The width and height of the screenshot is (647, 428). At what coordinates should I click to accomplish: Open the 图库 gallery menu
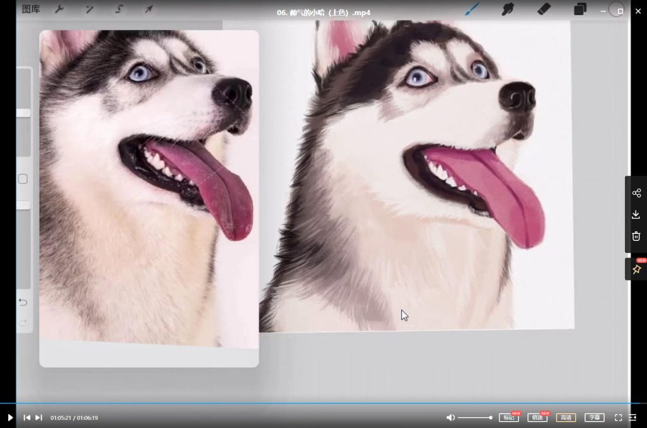pos(31,9)
